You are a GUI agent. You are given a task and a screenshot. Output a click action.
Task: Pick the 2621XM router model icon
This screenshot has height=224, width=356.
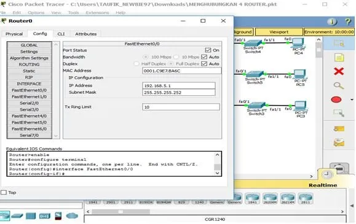point(288,198)
